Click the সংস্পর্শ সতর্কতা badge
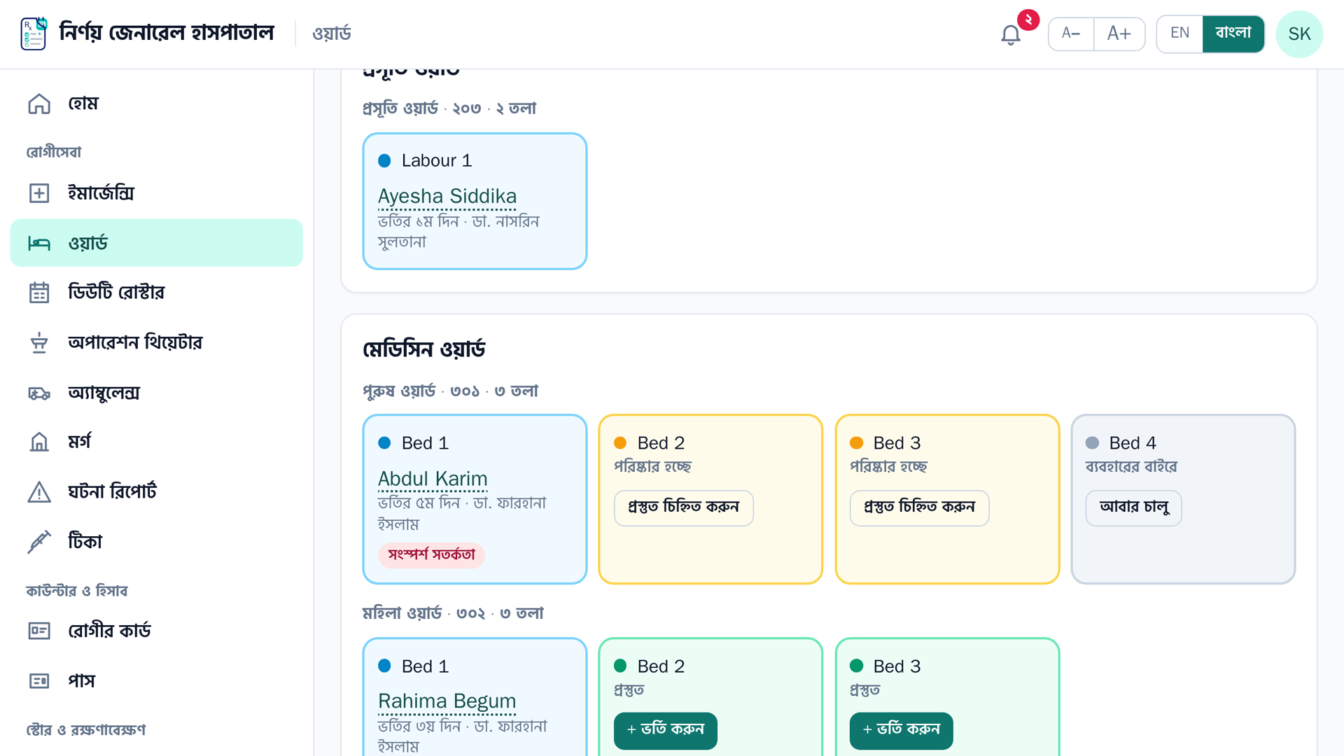The height and width of the screenshot is (756, 1344). point(431,555)
